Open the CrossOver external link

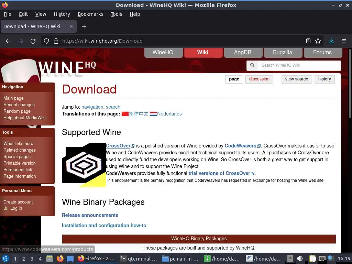(120, 146)
